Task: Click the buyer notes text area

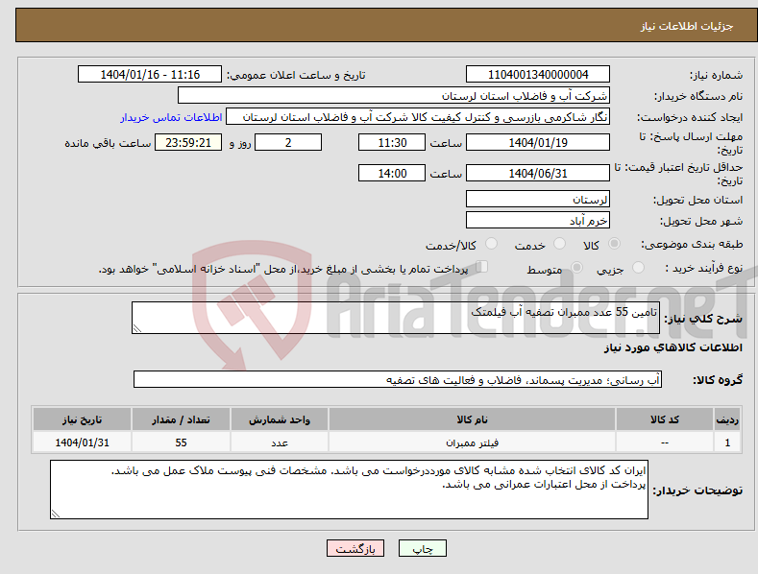Action: [349, 490]
